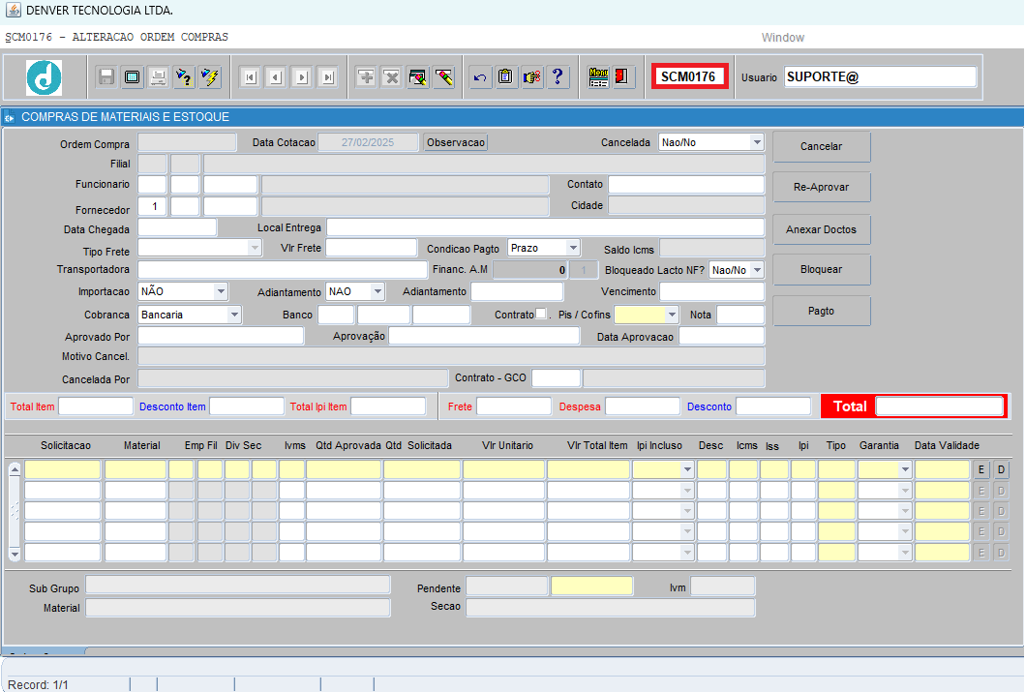Go to the previous record arrow icon
1025x692 pixels.
276,77
